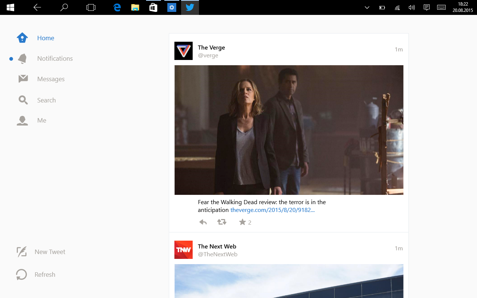The width and height of the screenshot is (477, 298).
Task: Click the volume speaker icon
Action: (x=412, y=7)
